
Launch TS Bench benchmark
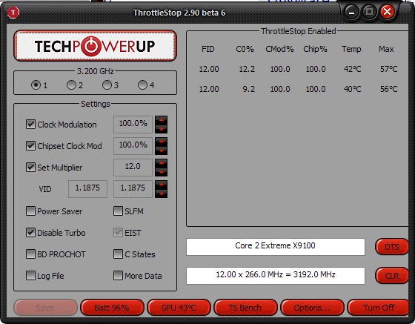[245, 308]
